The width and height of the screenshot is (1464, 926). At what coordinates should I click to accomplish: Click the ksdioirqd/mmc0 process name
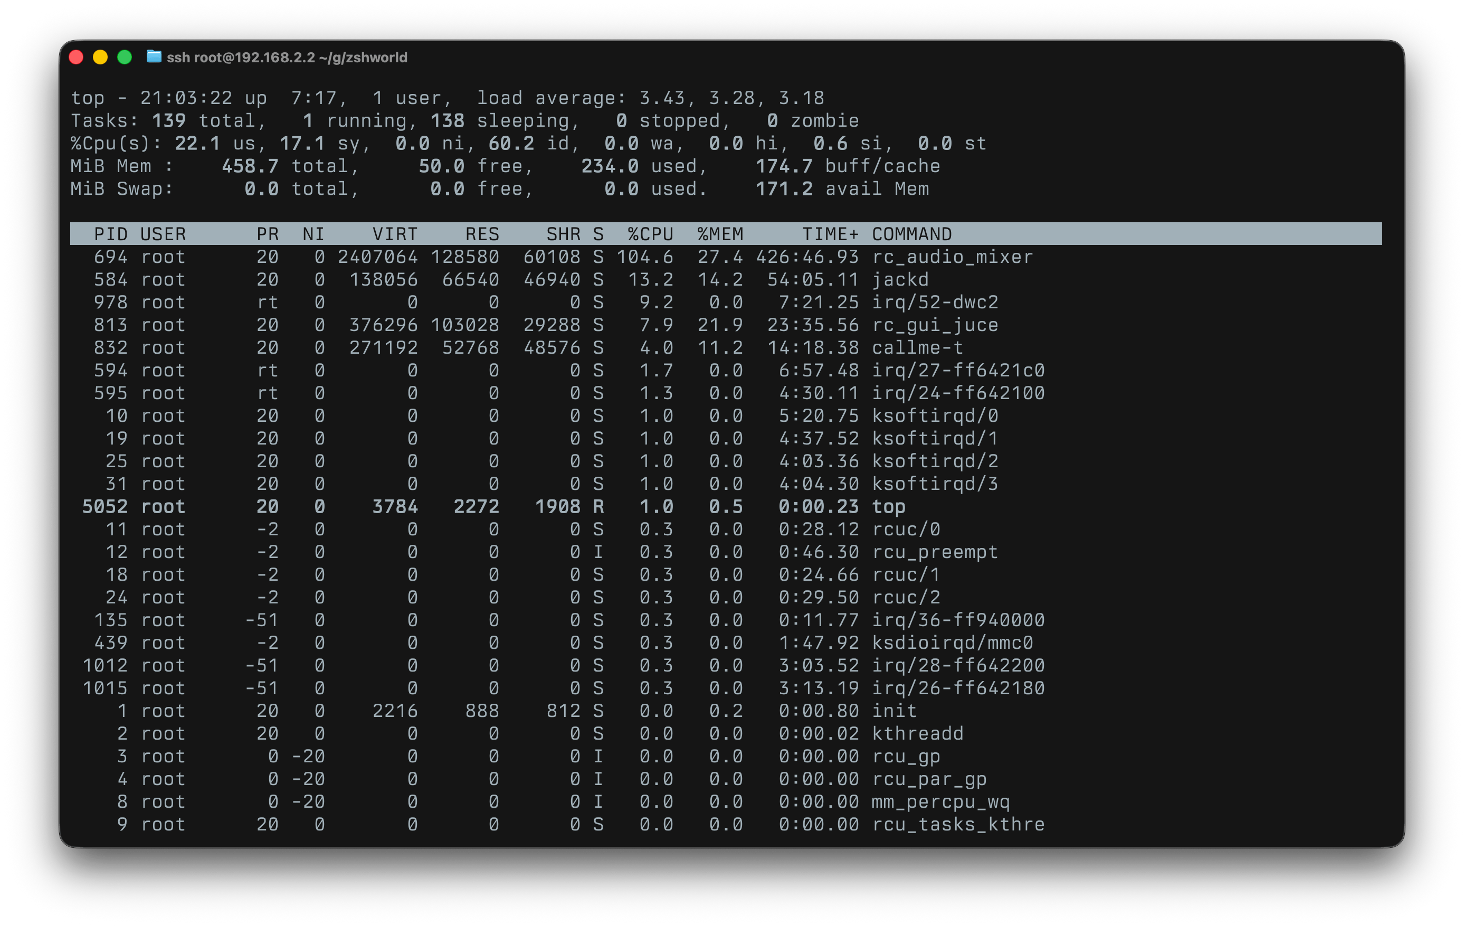[x=952, y=642]
